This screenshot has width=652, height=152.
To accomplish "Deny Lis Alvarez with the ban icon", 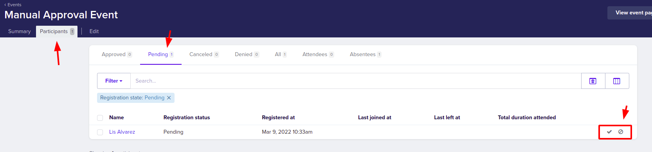I will (x=621, y=132).
